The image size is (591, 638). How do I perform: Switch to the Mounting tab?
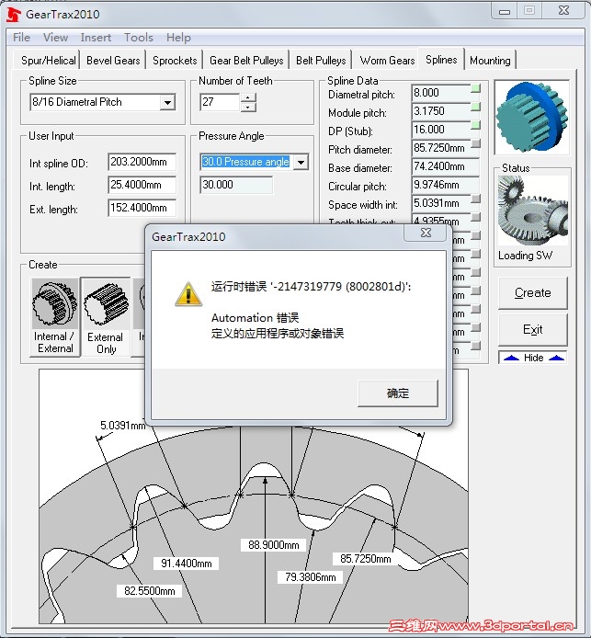click(x=490, y=61)
